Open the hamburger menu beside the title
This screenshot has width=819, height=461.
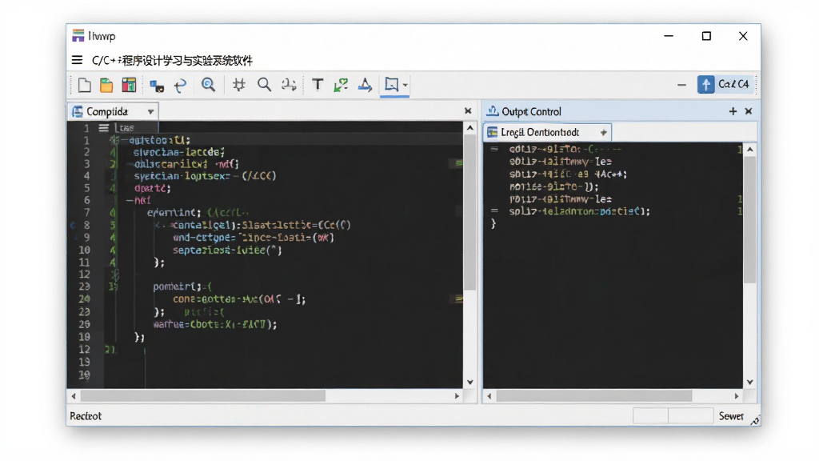click(x=77, y=60)
